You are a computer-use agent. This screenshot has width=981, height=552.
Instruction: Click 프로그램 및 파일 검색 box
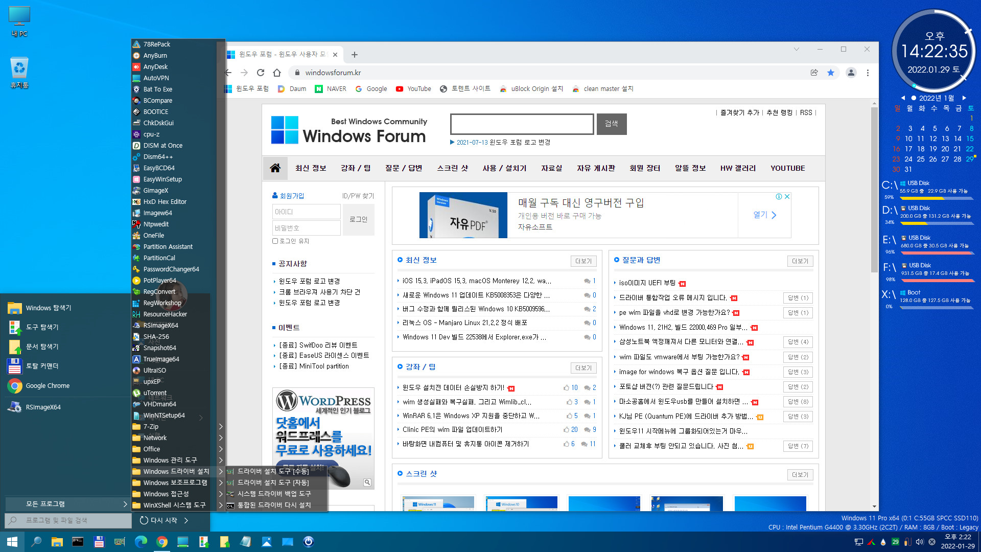pyautogui.click(x=68, y=520)
